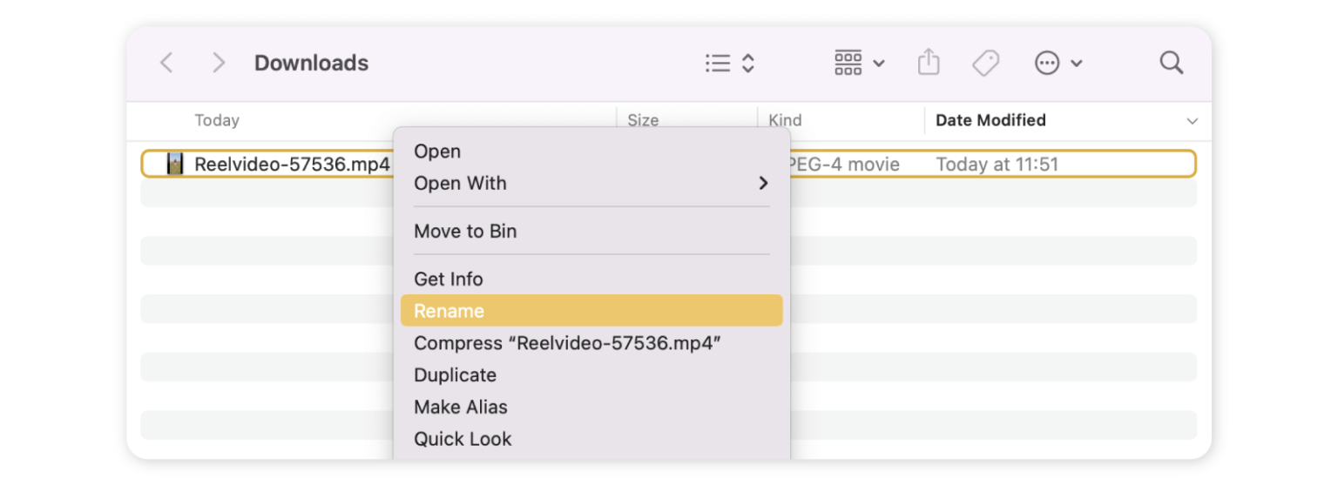Select Get Info in context menu

(x=449, y=280)
